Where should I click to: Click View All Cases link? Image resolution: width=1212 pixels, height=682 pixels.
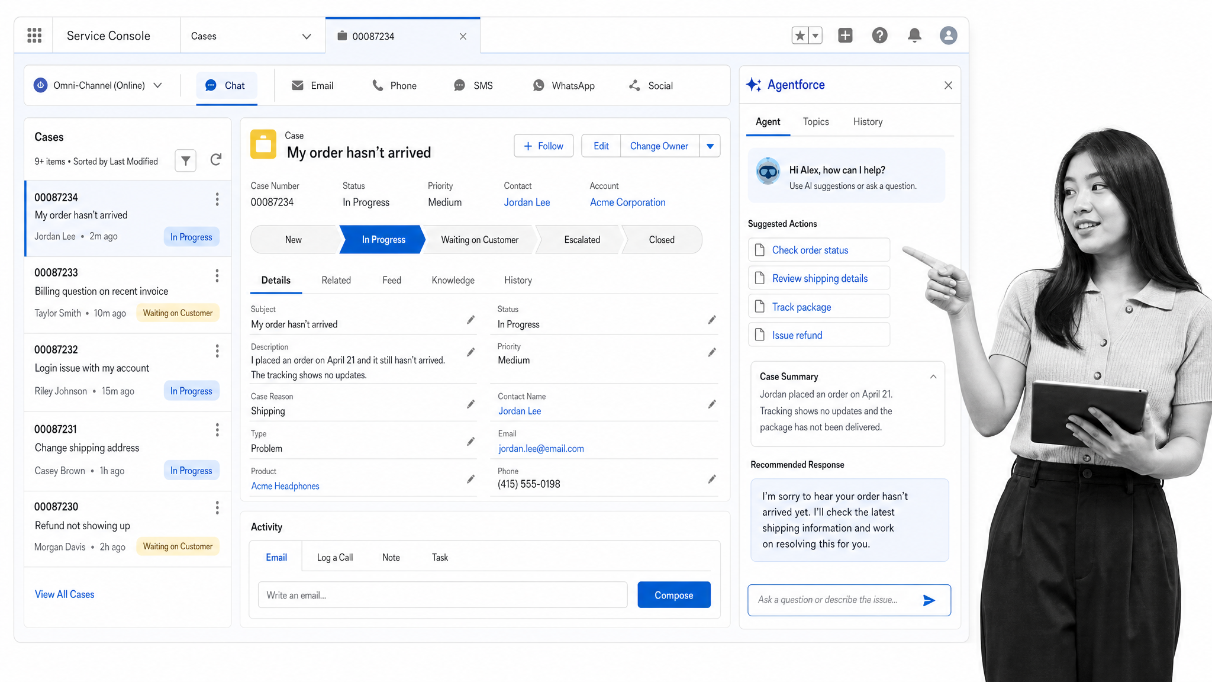pyautogui.click(x=65, y=594)
